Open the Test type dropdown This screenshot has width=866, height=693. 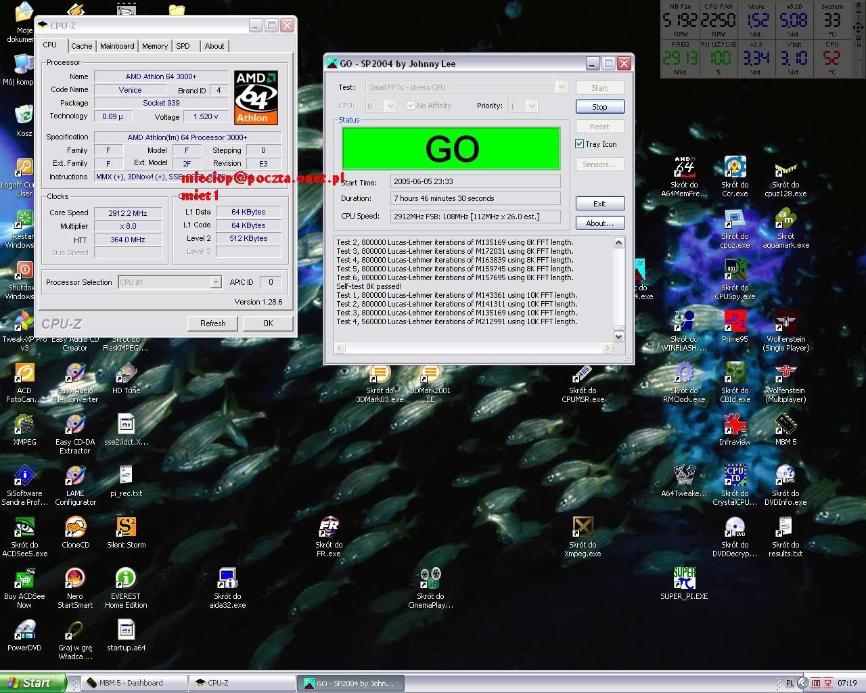561,87
